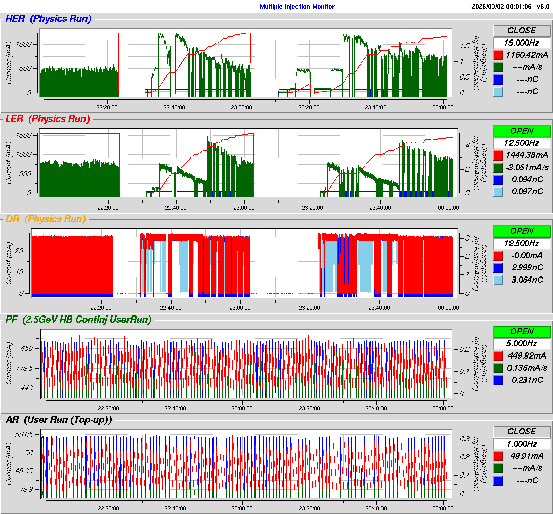Click the Multiple Injection Monitor title
Image resolution: width=553 pixels, height=514 pixels.
pos(297,7)
